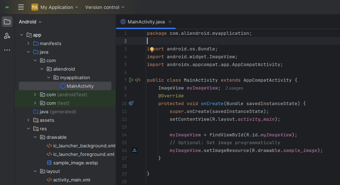
Task: Click sample_image reference on line 16
Action: point(300,150)
